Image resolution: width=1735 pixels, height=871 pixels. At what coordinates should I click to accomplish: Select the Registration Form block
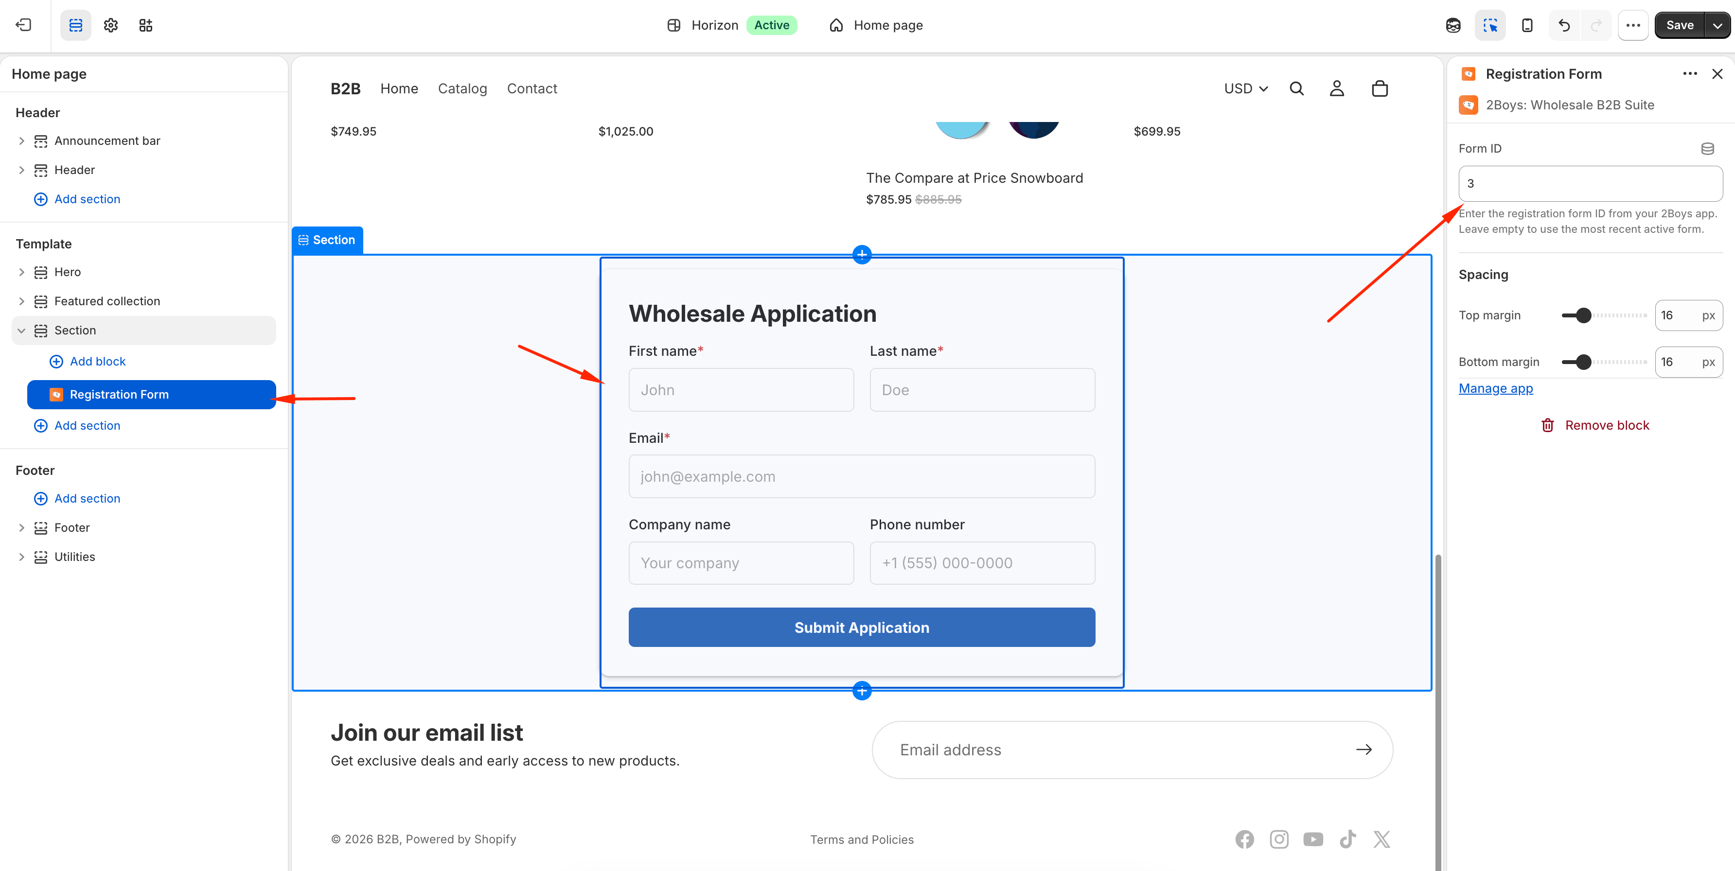[x=152, y=395]
